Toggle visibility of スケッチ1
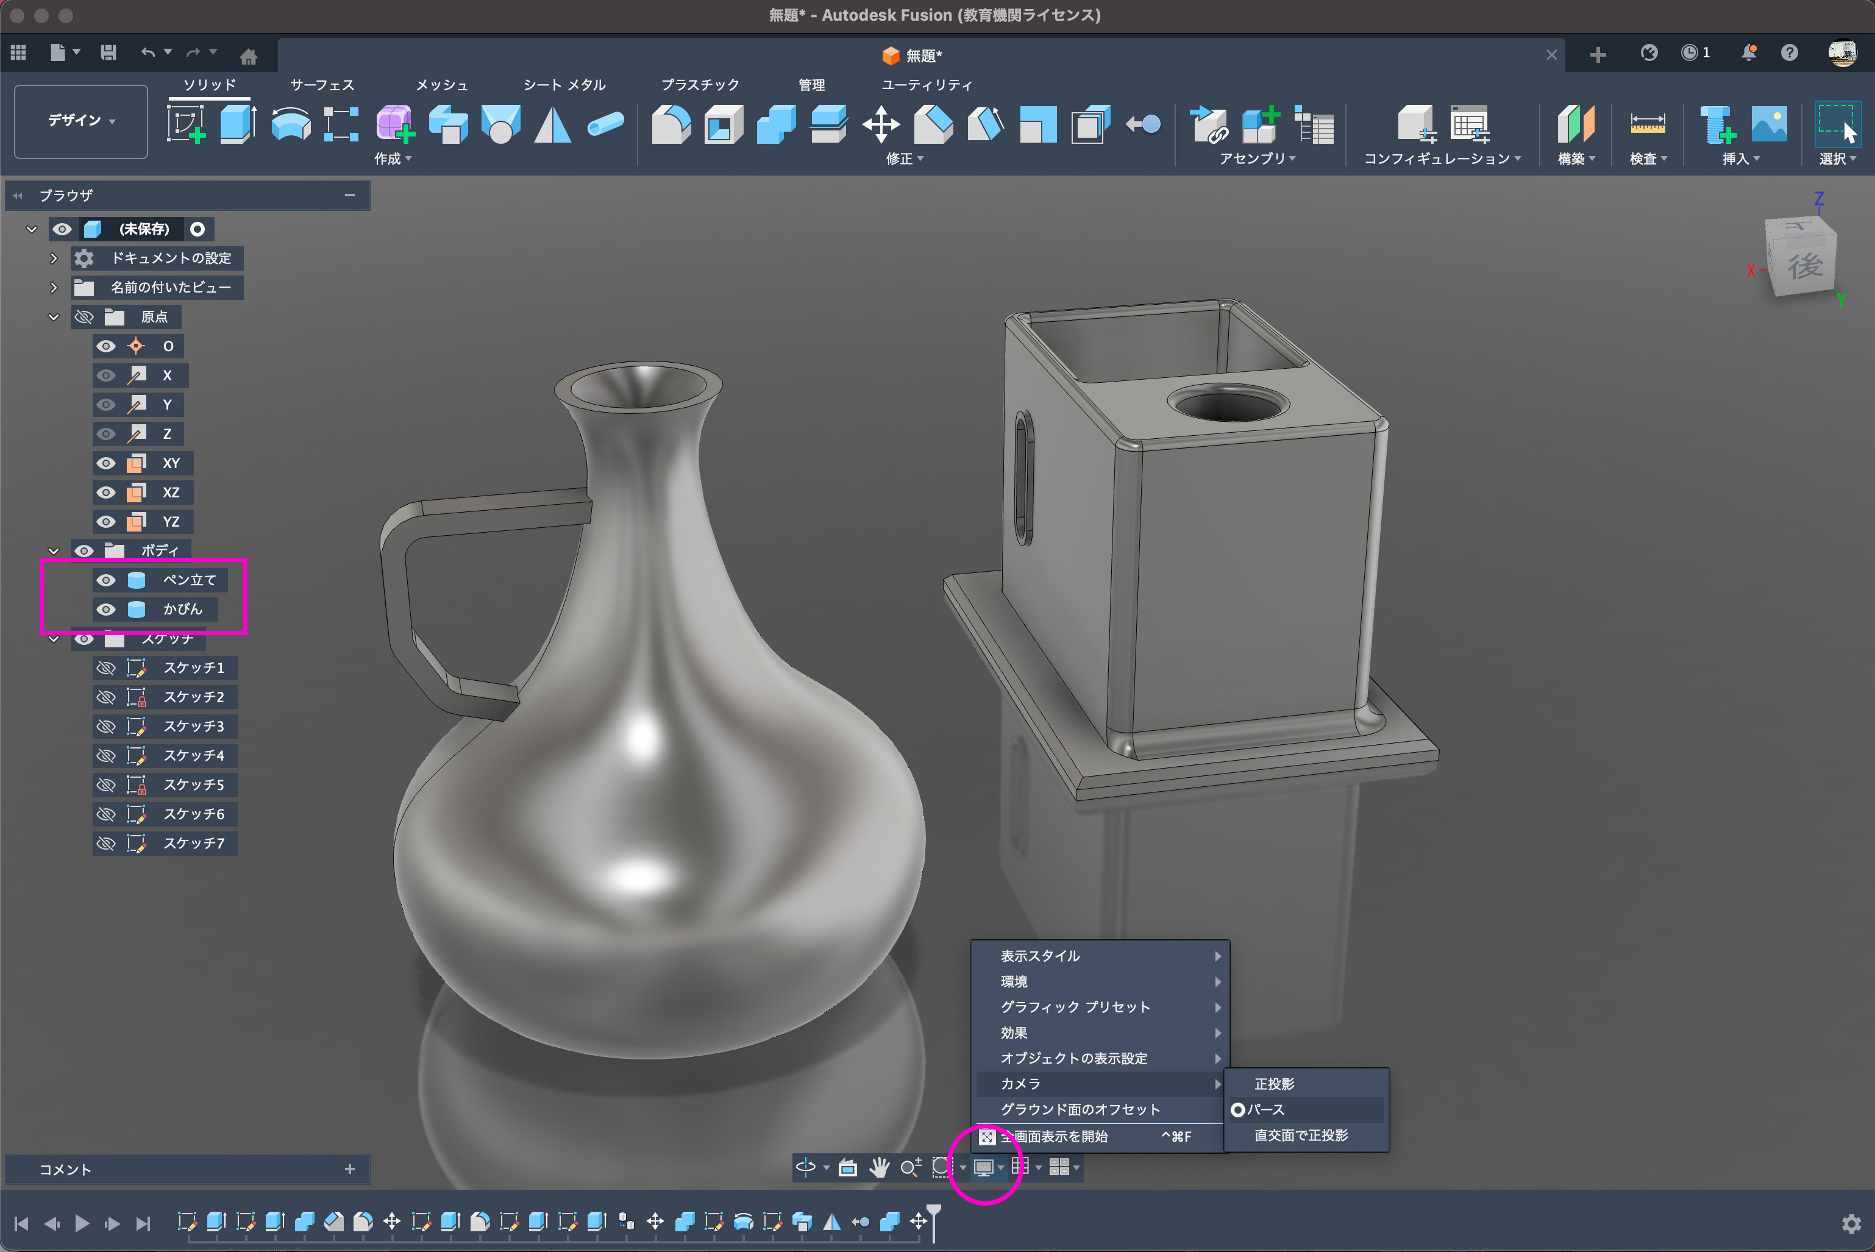The image size is (1875, 1252). pyautogui.click(x=106, y=667)
